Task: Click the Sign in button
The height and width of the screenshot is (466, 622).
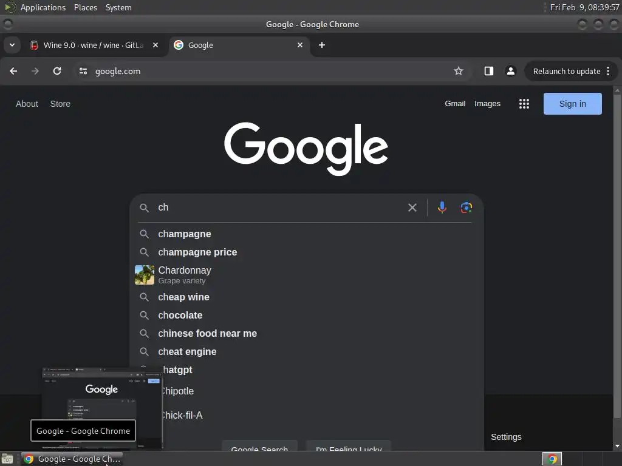Action: click(572, 104)
